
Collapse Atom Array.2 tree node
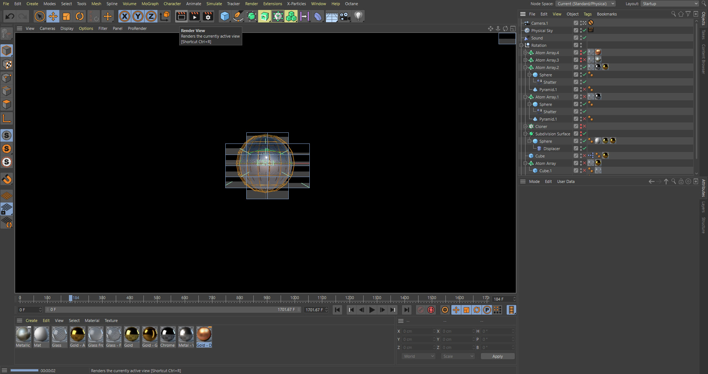[525, 67]
